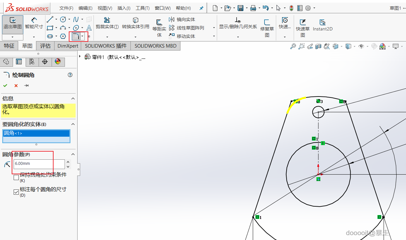Collapse the fillet parameters (圆角参数) section
This screenshot has height=240, width=406.
(73, 154)
